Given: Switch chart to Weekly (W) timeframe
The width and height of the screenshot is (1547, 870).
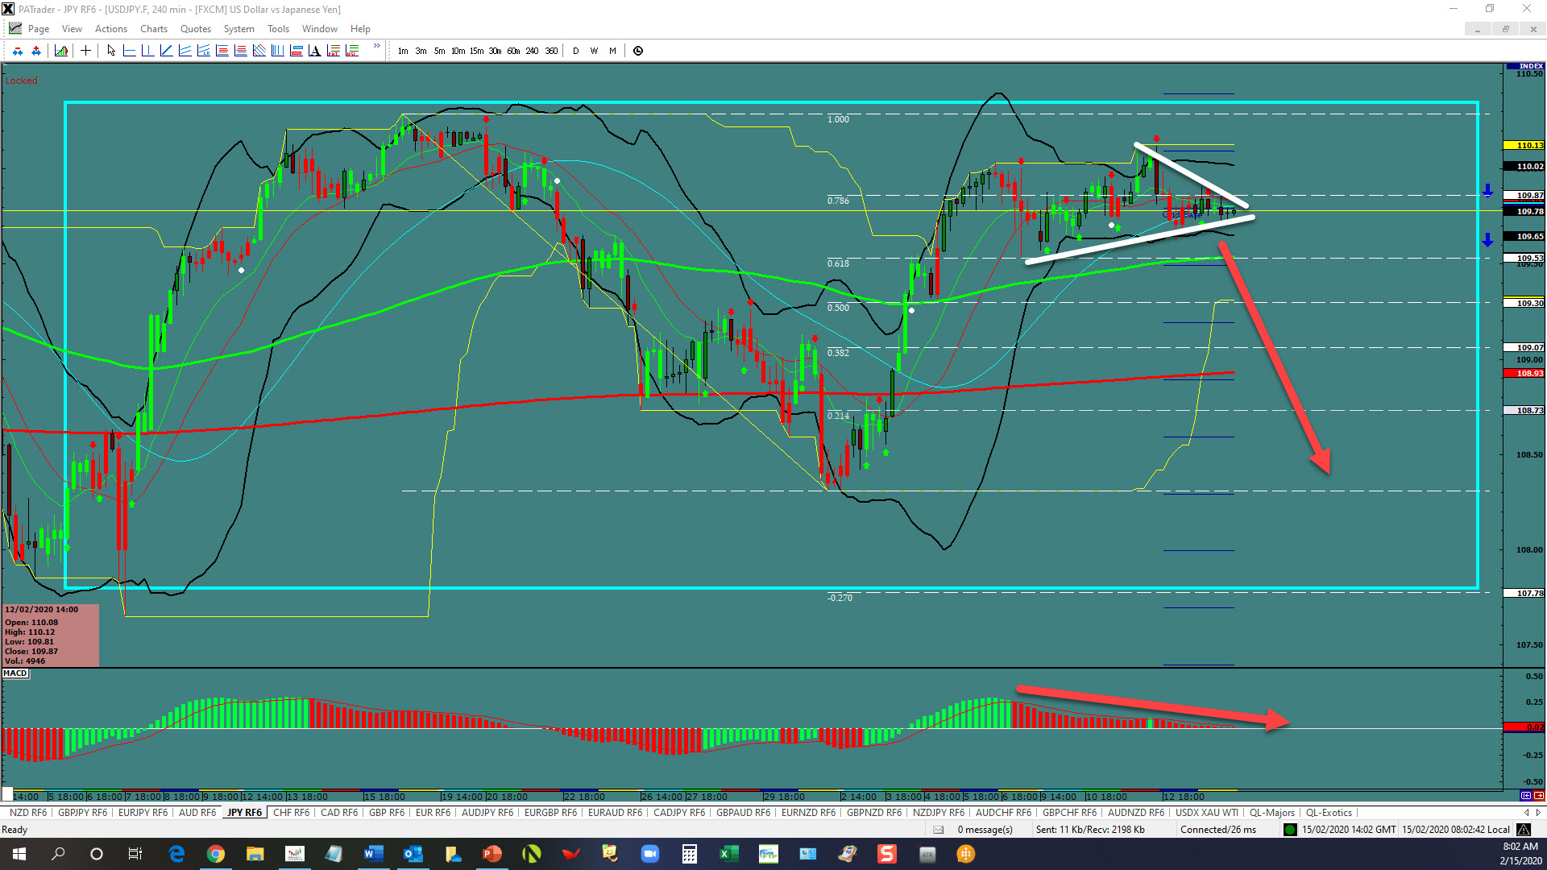Looking at the screenshot, I should tap(594, 51).
